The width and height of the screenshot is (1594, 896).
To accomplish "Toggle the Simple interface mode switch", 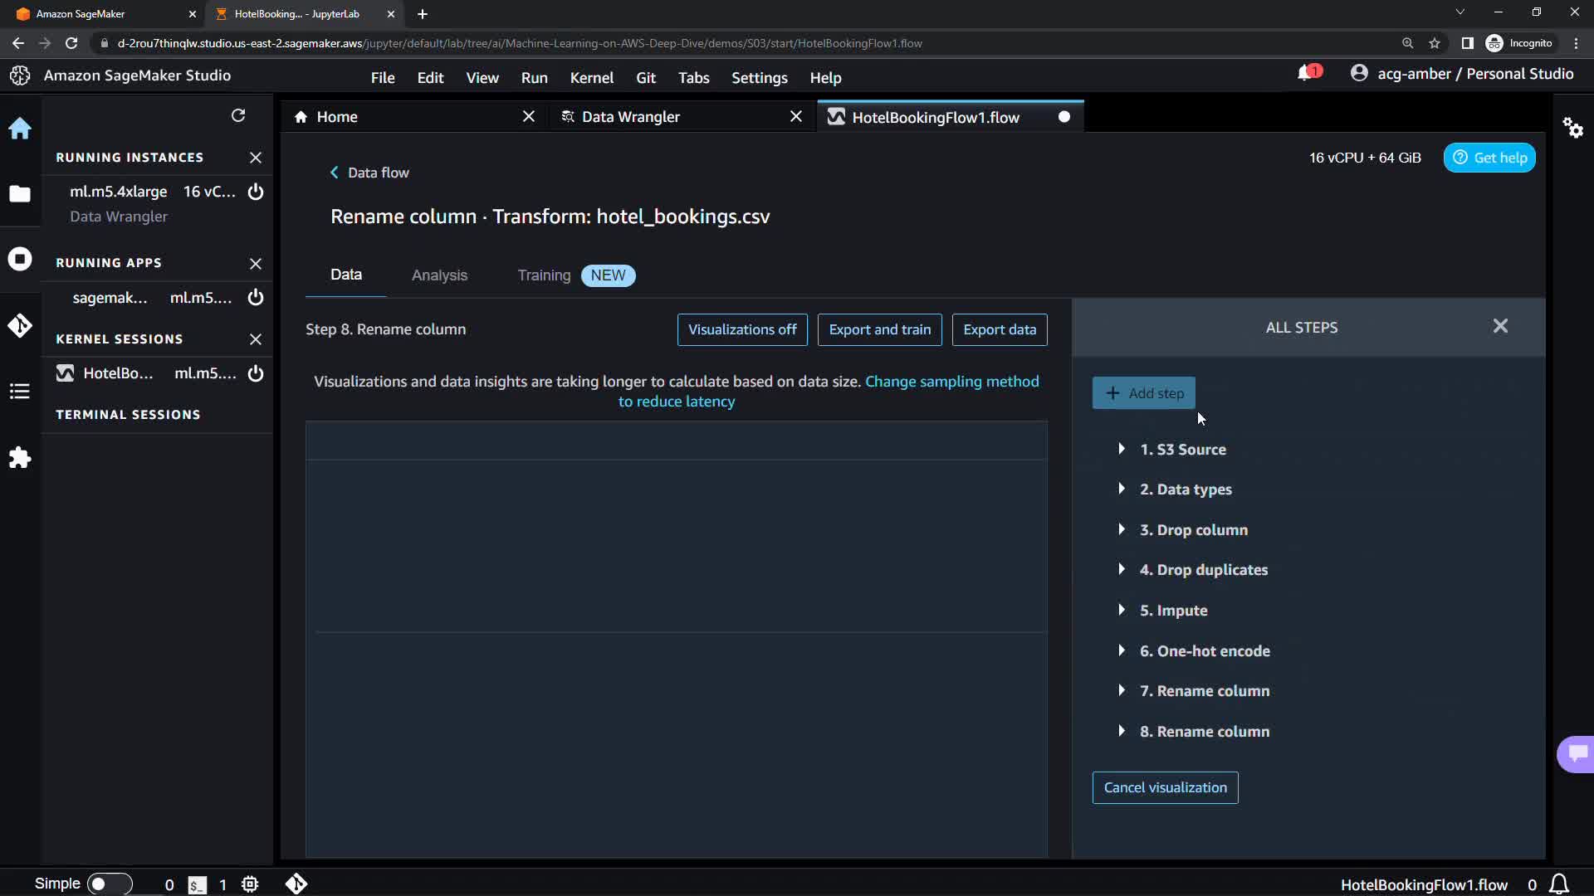I will click(109, 884).
